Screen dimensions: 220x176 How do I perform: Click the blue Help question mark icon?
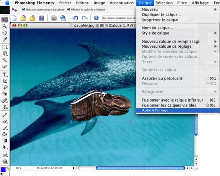click(96, 18)
